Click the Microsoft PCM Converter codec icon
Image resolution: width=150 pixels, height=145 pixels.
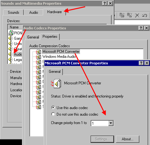[38, 52]
